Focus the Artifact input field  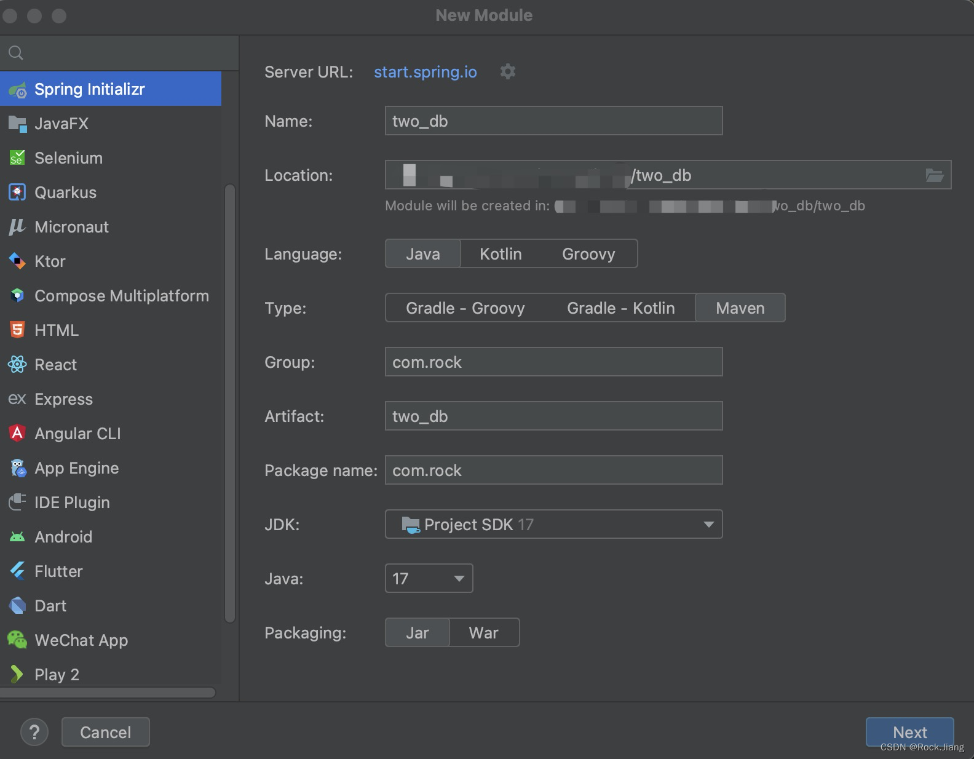pyautogui.click(x=553, y=416)
